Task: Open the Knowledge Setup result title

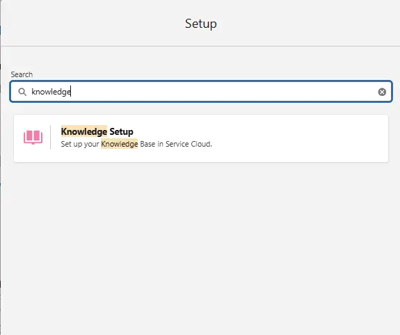Action: 97,131
